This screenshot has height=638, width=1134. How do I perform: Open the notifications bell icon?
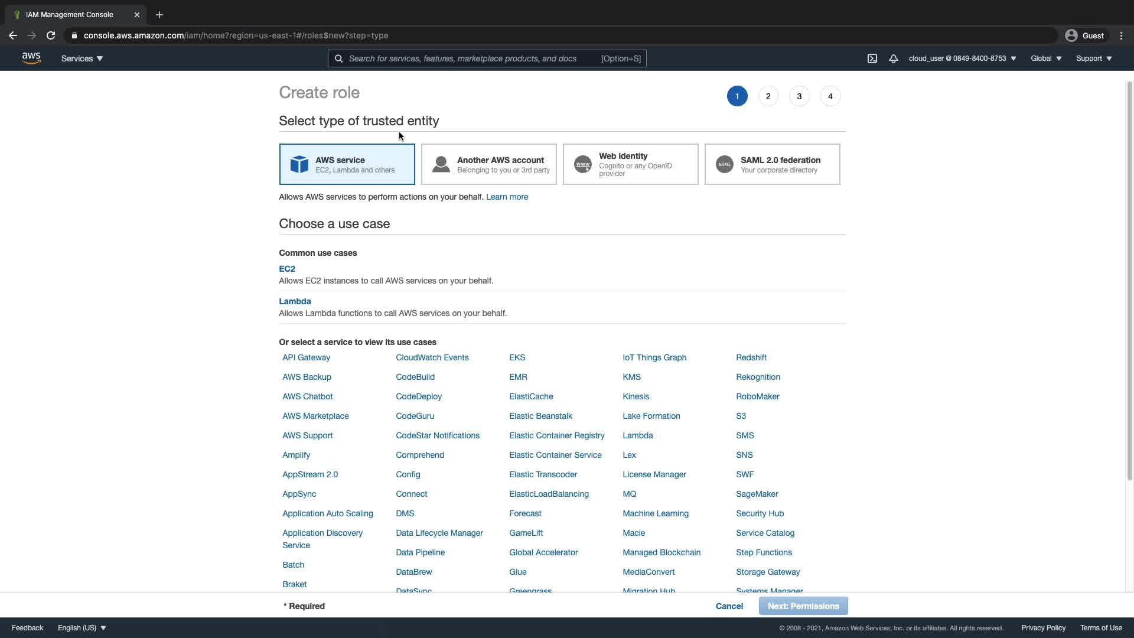click(x=893, y=58)
